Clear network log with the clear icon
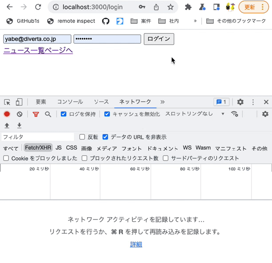Image resolution: width=272 pixels, height=263 pixels. tap(19, 114)
